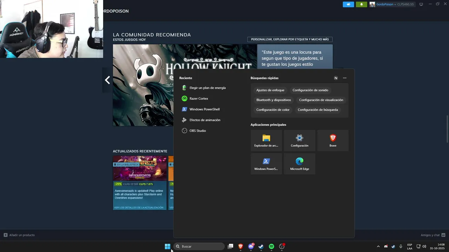Show hidden system tray icons
The width and height of the screenshot is (449, 252).
pyautogui.click(x=378, y=246)
